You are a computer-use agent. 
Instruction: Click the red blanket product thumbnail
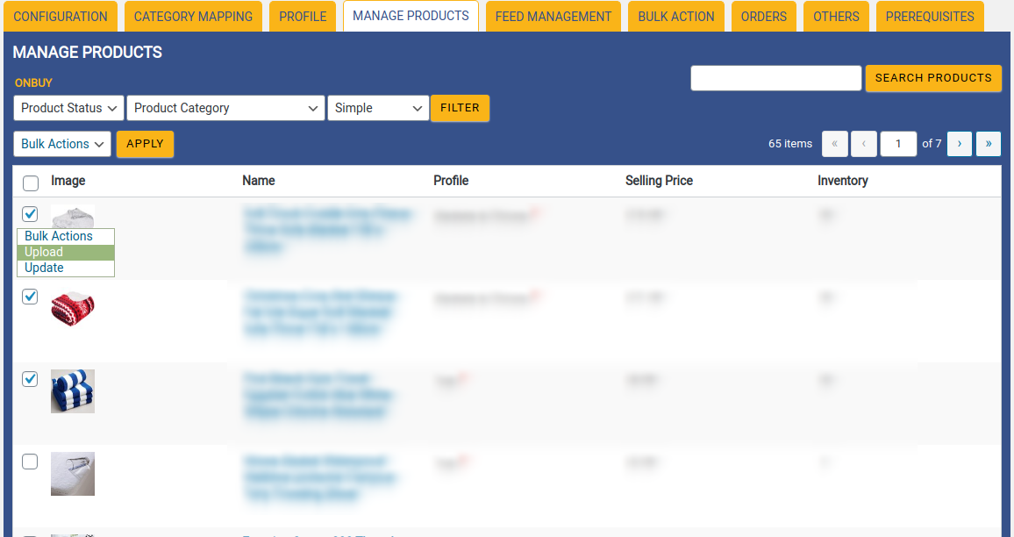point(73,309)
